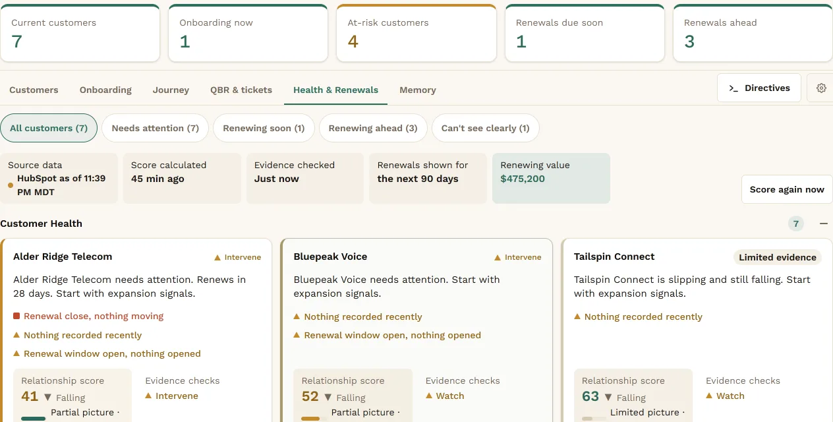Filter by Renewing ahead (3)

373,128
